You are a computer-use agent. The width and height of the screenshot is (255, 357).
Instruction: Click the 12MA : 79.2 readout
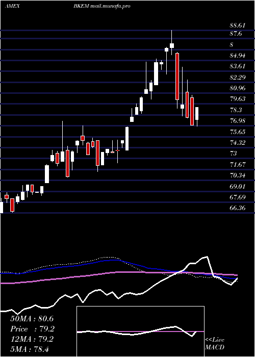32,339
